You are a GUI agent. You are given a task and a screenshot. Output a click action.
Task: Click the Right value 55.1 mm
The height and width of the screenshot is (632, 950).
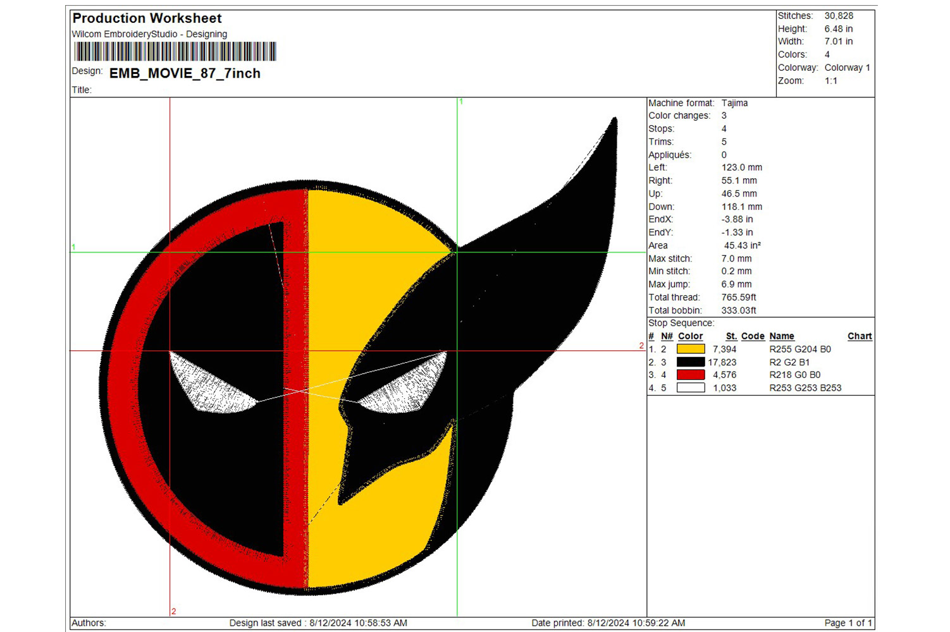tap(739, 181)
